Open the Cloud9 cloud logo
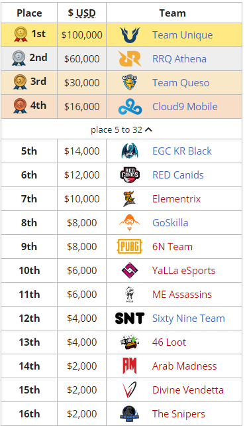 (130, 106)
